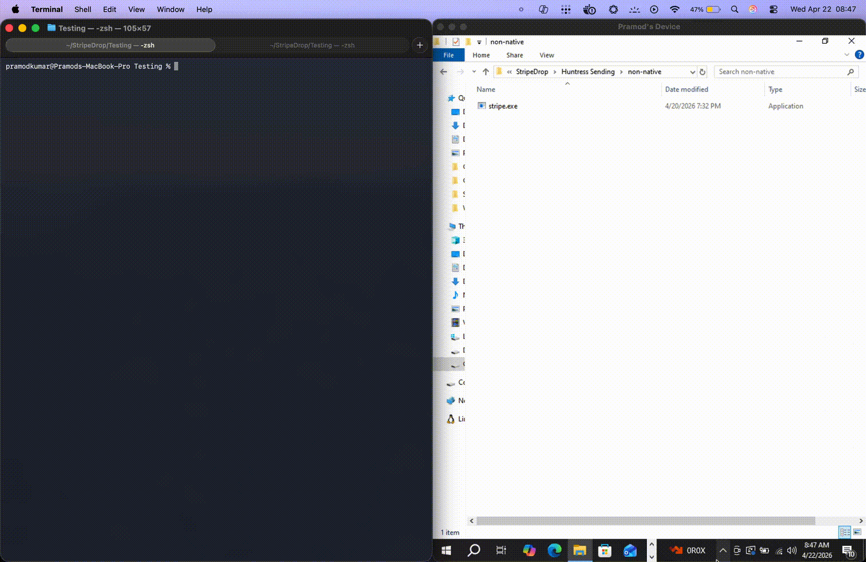Click the chevron after StripeDrop in breadcrumb
Screen dimensions: 866x562
555,72
